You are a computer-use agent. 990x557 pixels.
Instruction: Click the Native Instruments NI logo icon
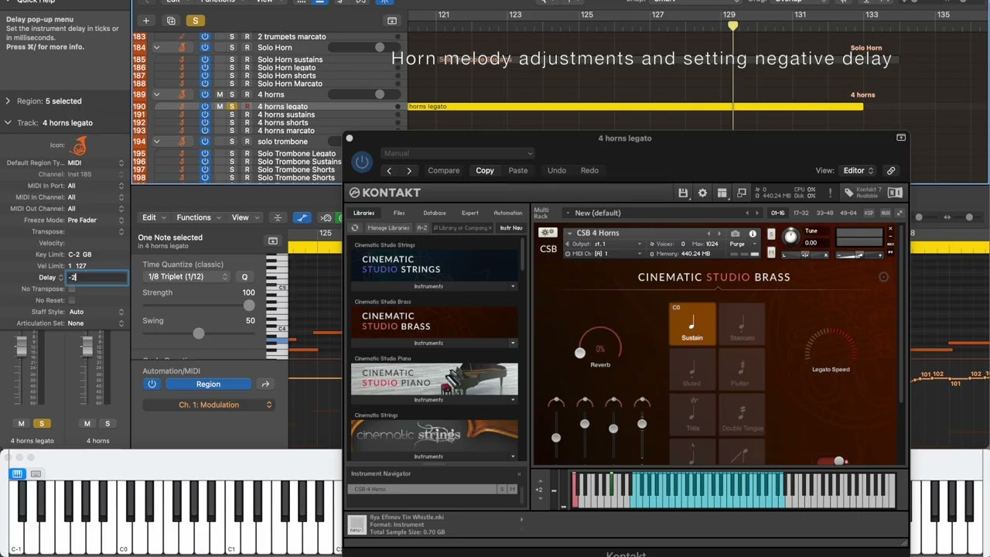pyautogui.click(x=895, y=193)
